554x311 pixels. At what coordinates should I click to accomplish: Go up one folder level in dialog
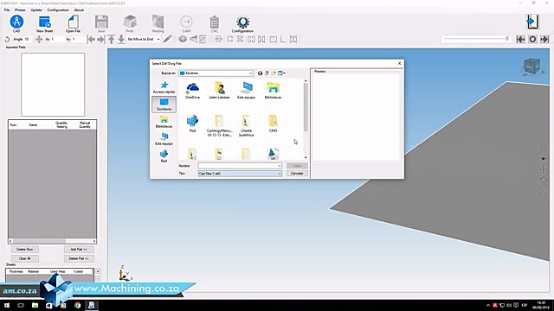267,73
